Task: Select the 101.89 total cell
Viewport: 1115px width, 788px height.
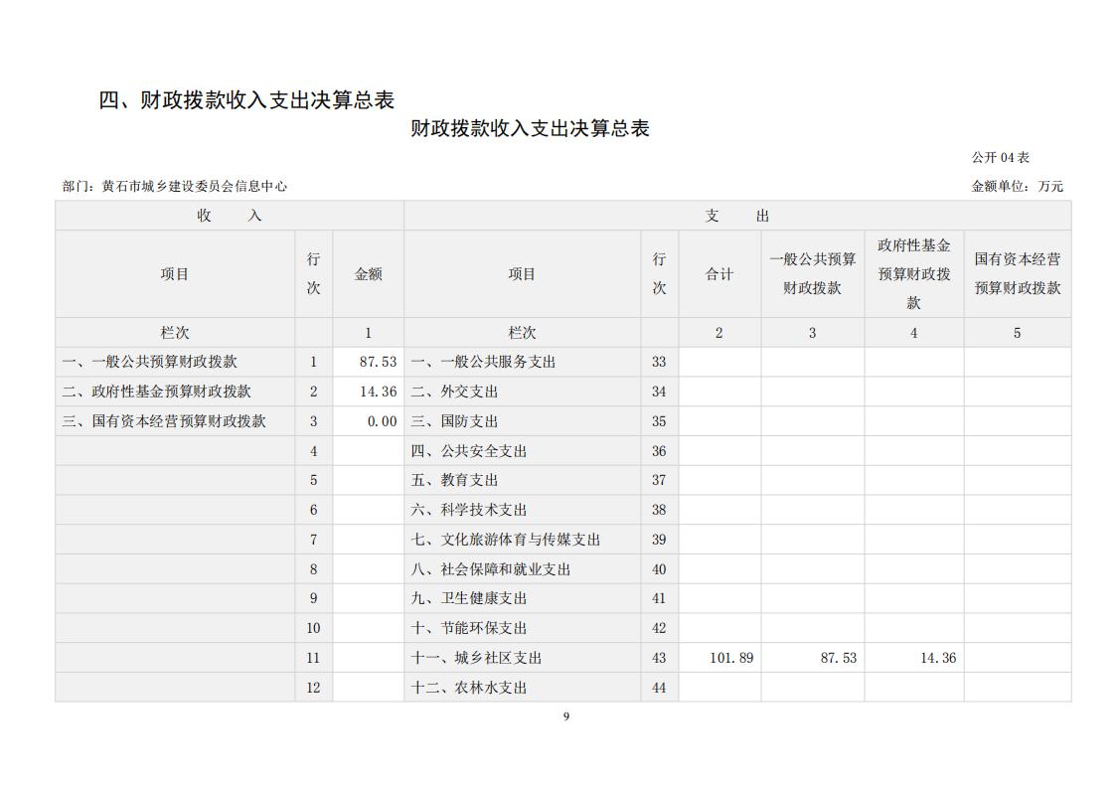Action: pyautogui.click(x=731, y=658)
